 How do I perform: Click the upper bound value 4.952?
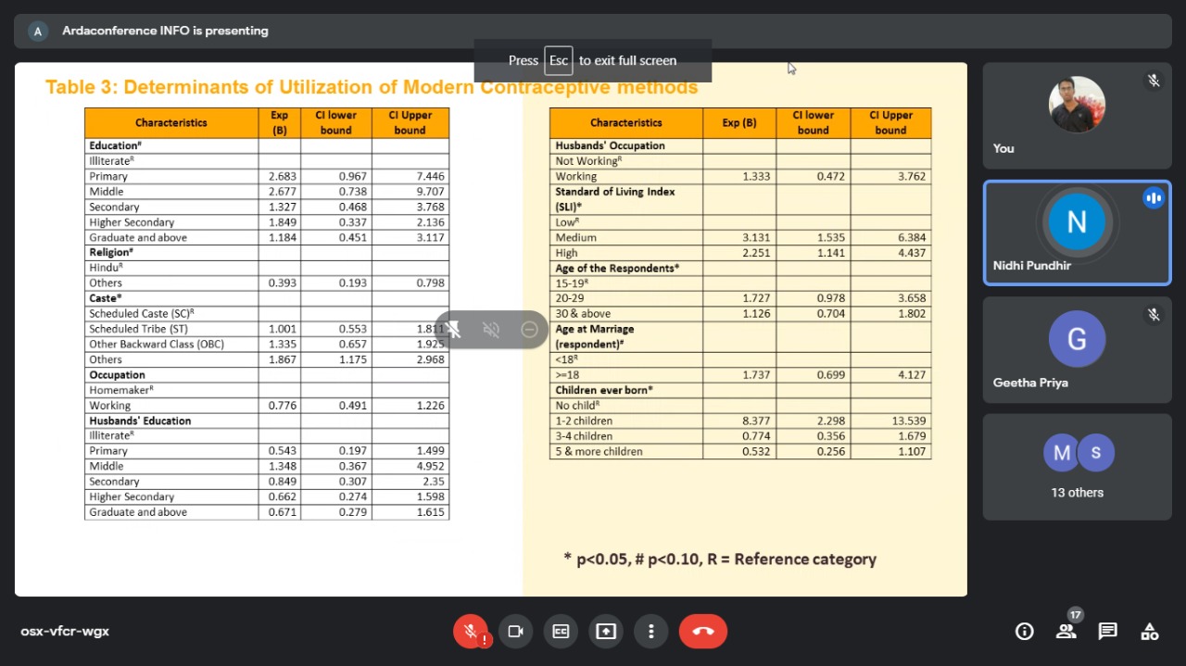click(430, 467)
